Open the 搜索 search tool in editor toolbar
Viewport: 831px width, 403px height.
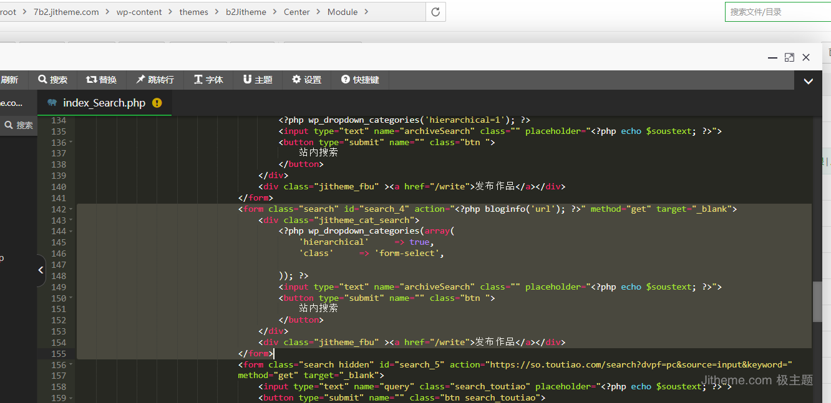[x=52, y=80]
